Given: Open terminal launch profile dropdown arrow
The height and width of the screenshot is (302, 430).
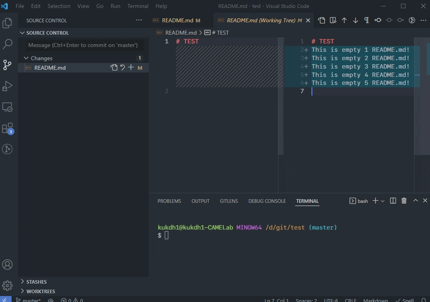Looking at the screenshot, I should pos(383,201).
